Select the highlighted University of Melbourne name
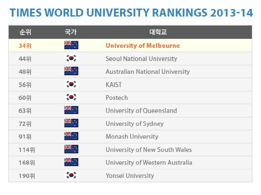Screen dimensions: 261x195 tap(143, 45)
